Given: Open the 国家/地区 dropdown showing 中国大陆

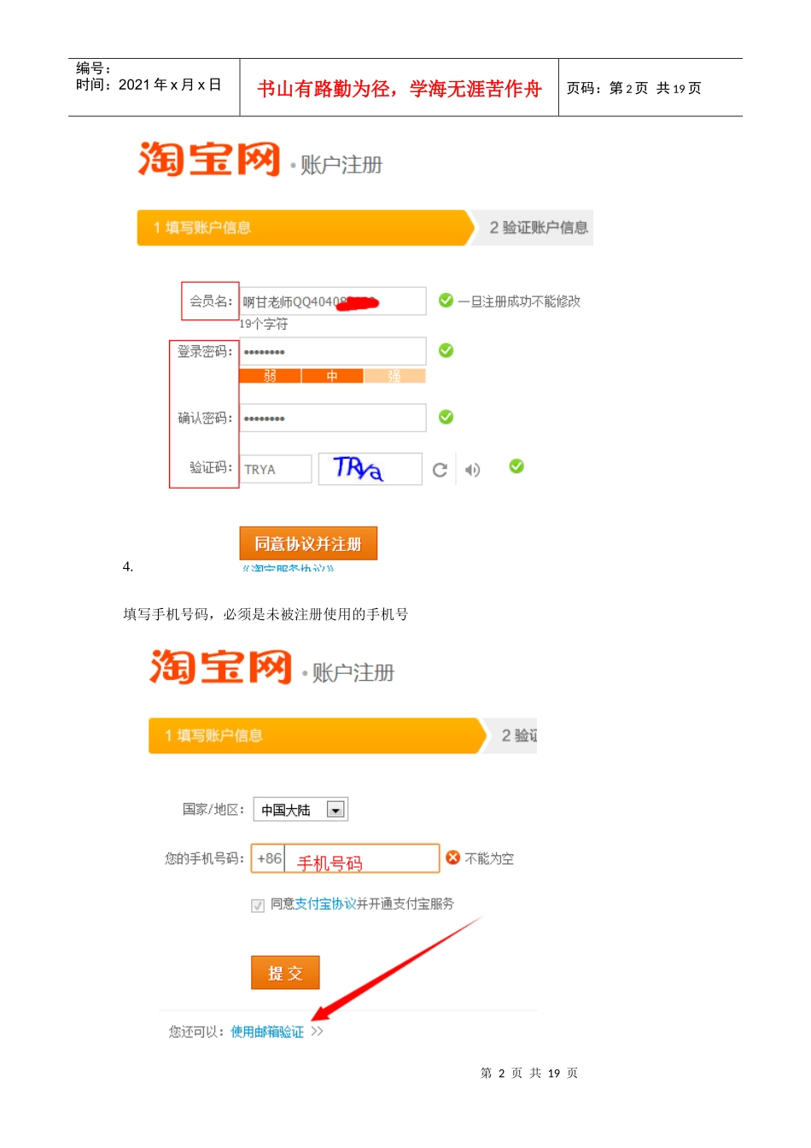Looking at the screenshot, I should [335, 810].
